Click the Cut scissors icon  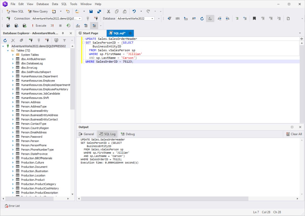pos(109,11)
